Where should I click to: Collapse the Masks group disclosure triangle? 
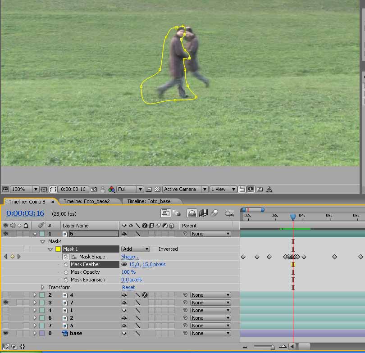tap(42, 241)
